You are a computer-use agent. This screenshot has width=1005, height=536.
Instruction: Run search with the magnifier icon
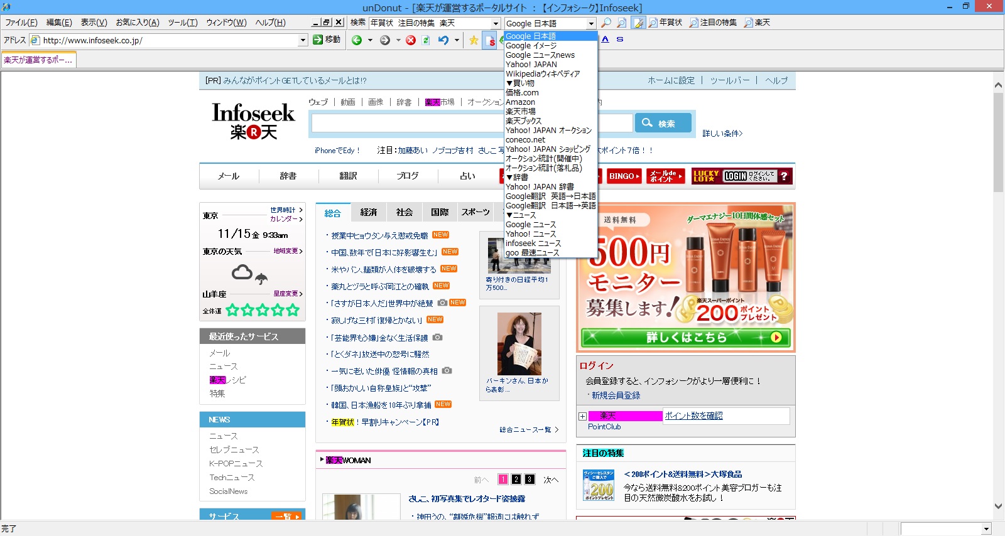606,23
